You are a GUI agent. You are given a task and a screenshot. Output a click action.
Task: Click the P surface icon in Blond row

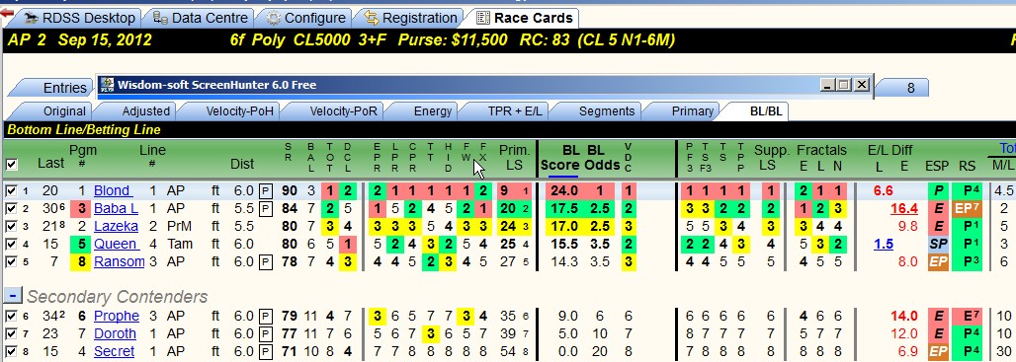[266, 190]
